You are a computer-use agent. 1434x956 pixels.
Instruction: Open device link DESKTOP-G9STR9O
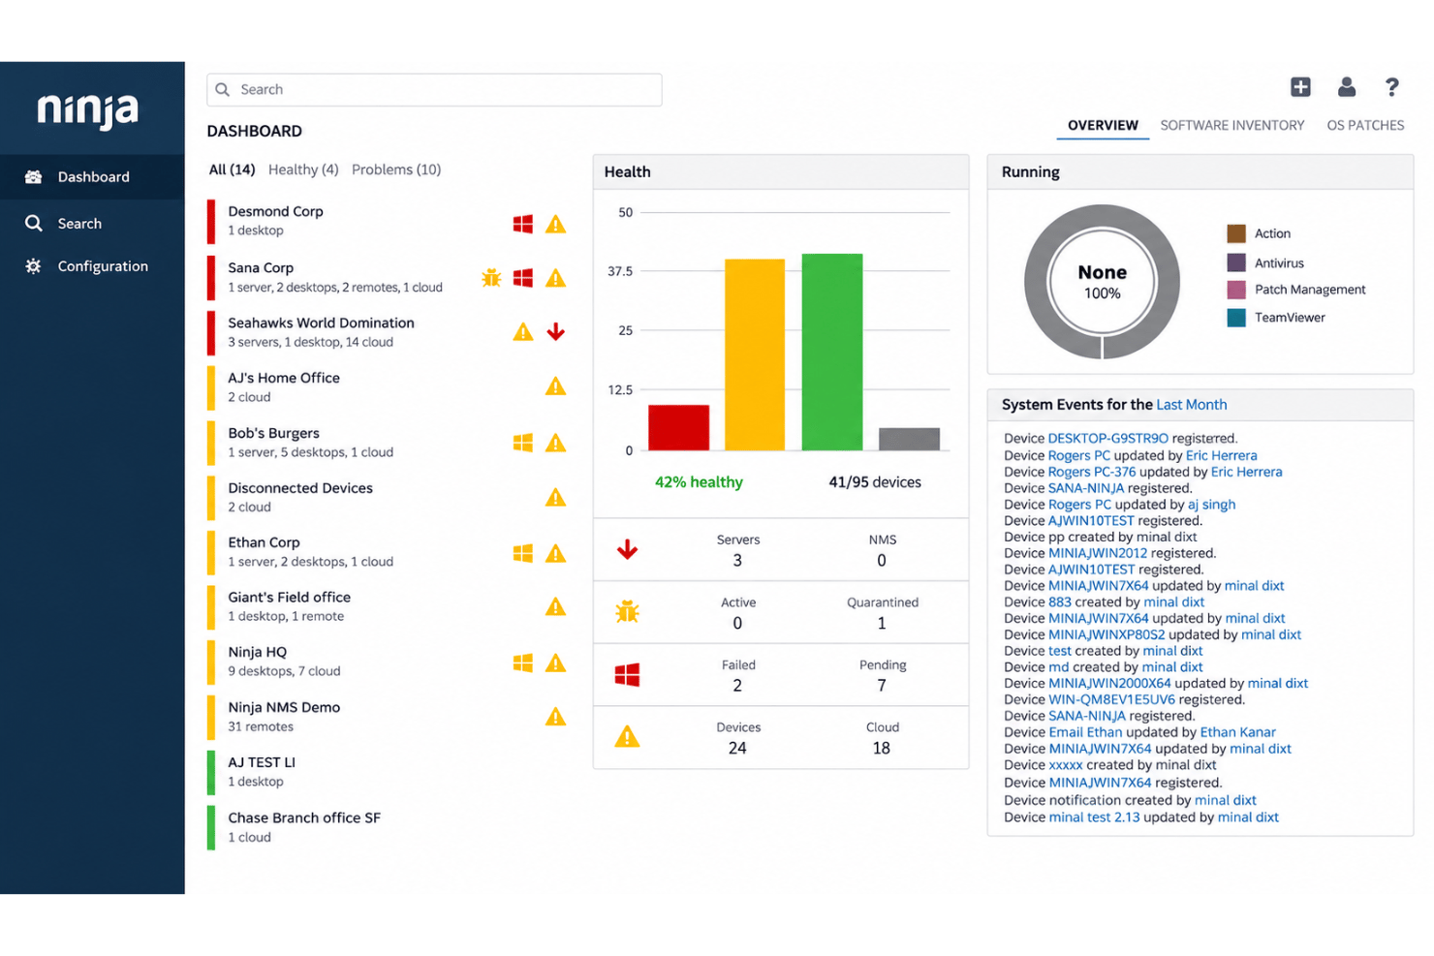click(x=1108, y=439)
